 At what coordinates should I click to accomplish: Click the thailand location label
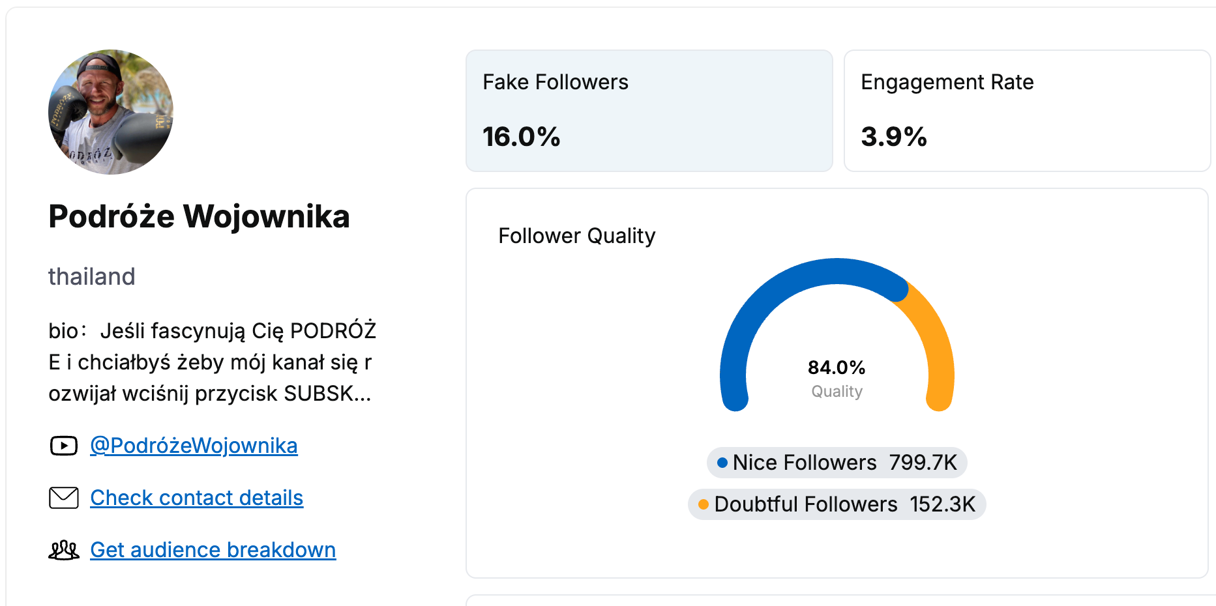coord(92,276)
